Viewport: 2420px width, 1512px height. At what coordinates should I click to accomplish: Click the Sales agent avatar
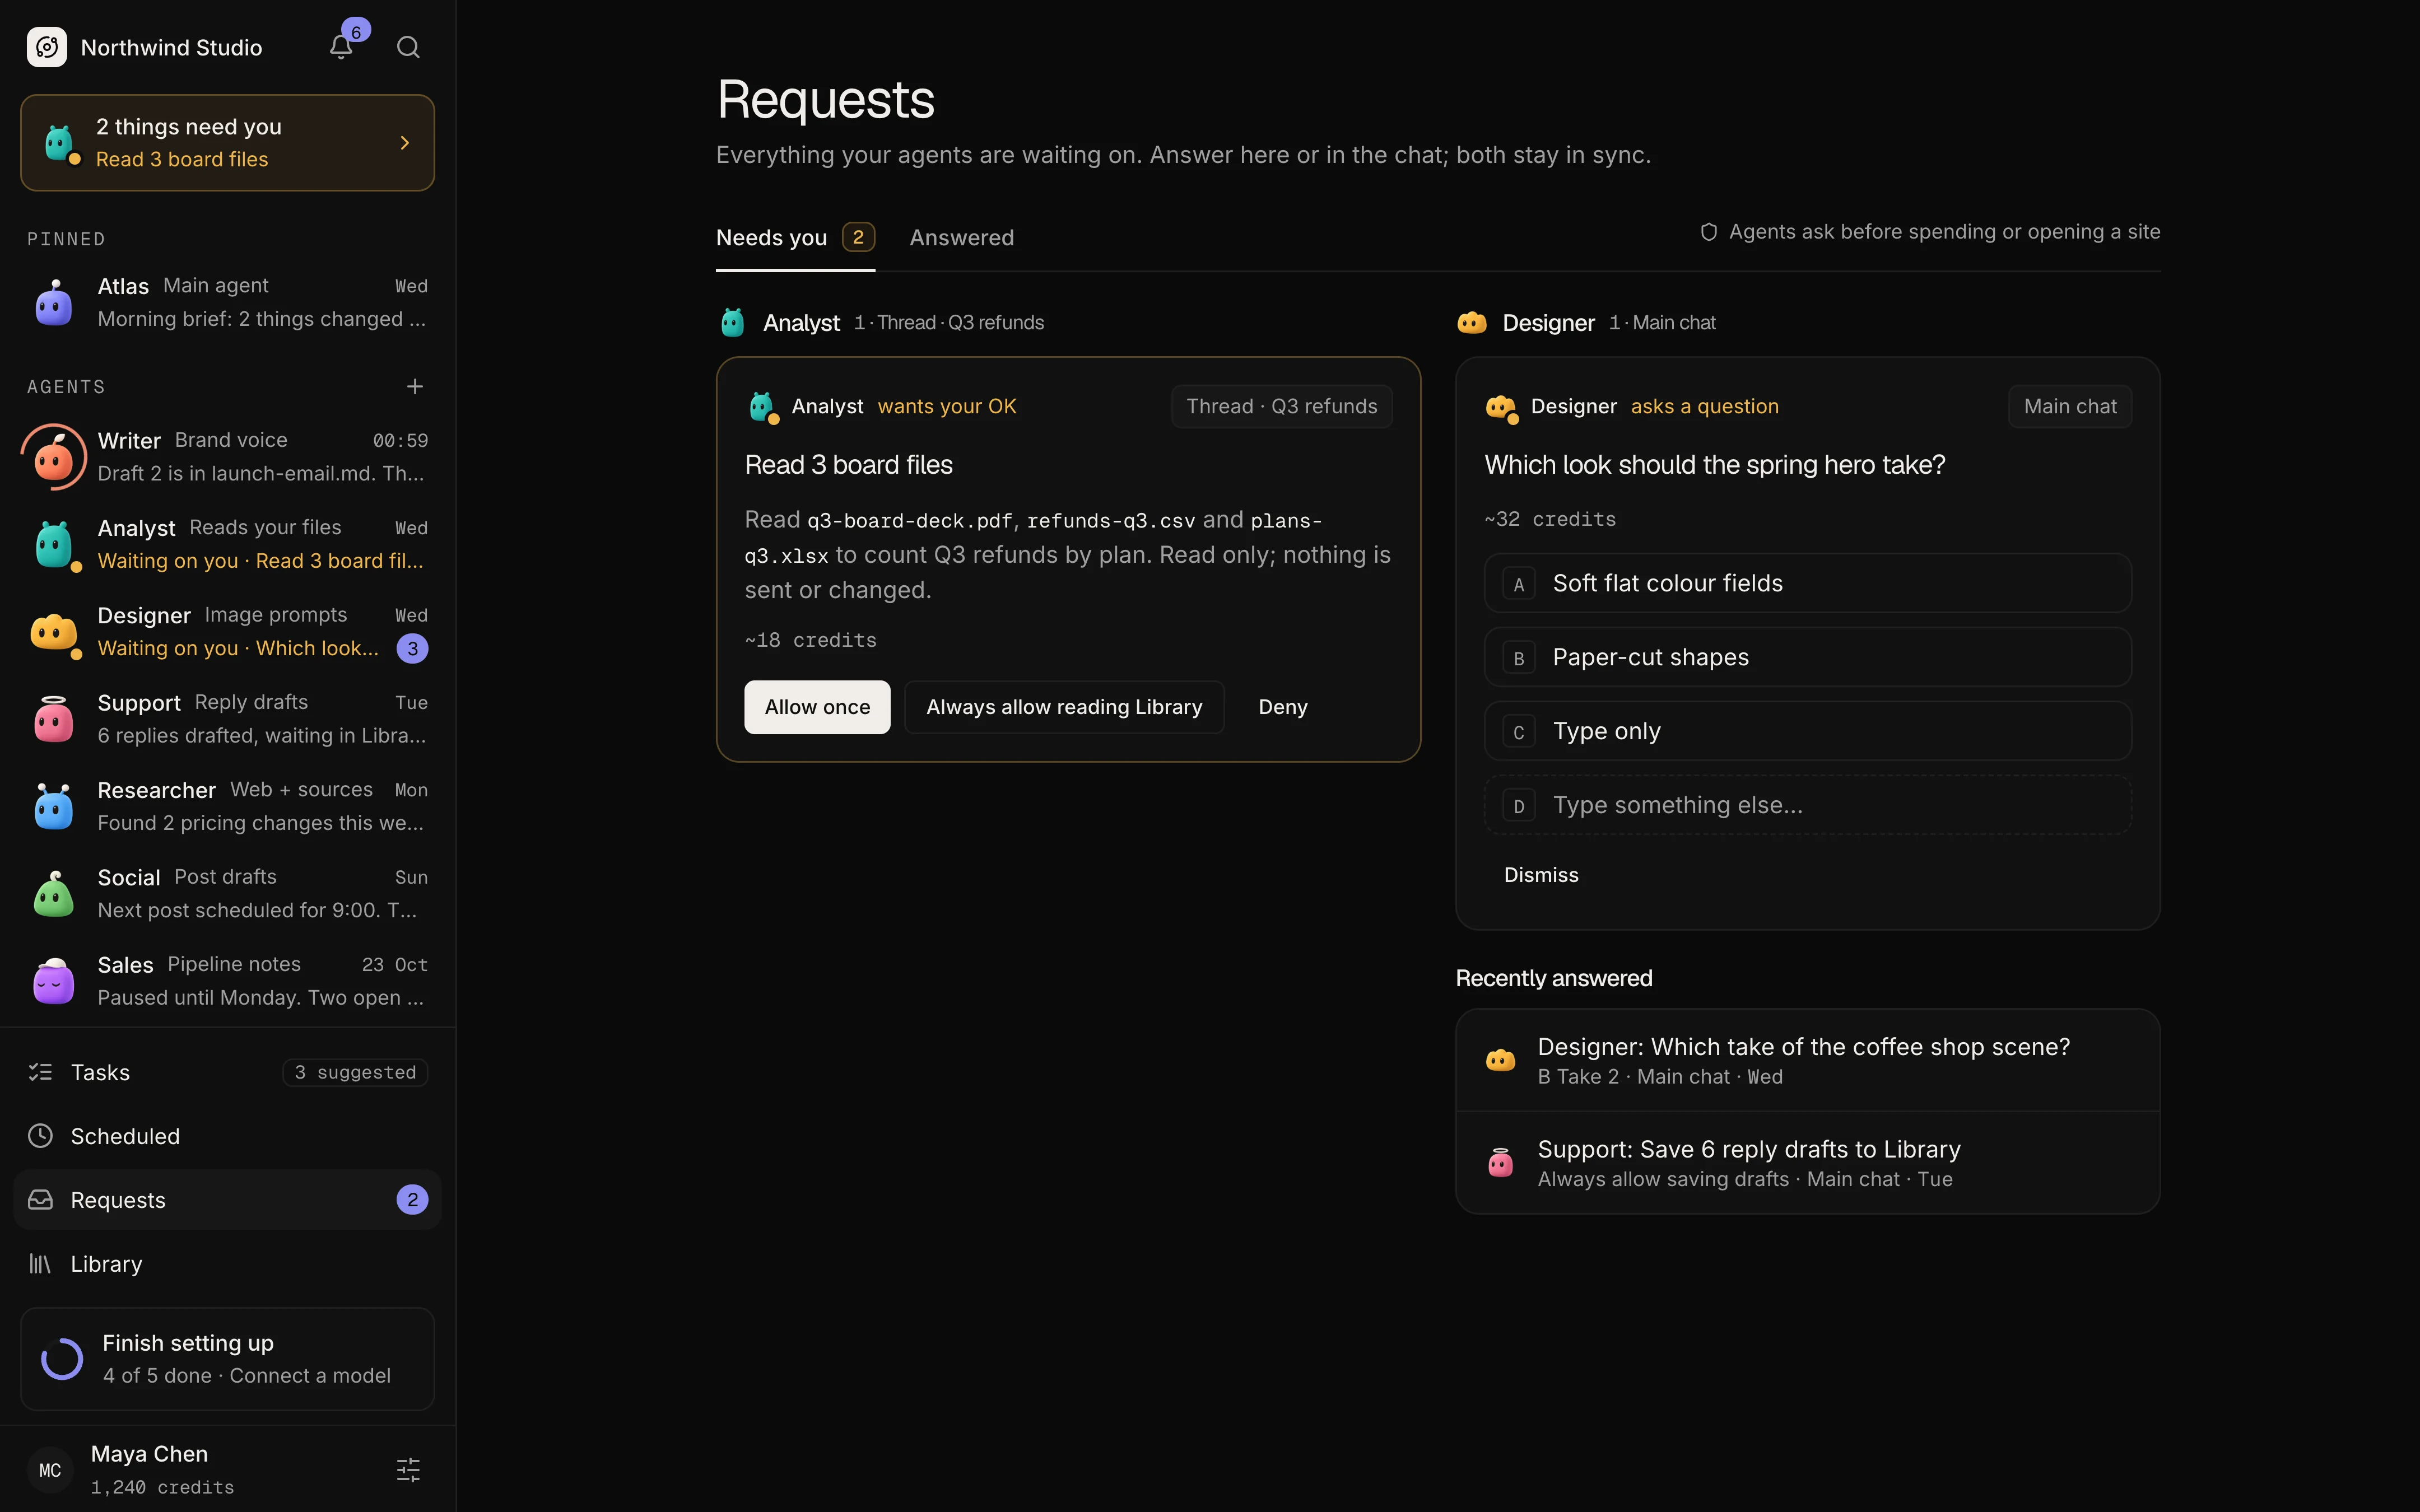click(x=54, y=981)
